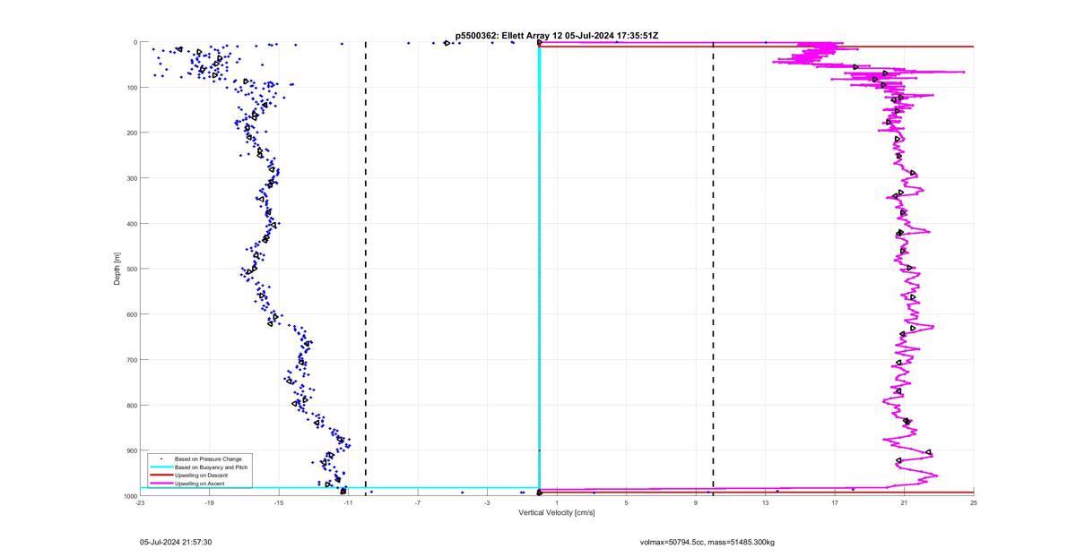Click the '0' depth tick label
Screen dimensions: 1076x557
(134, 42)
